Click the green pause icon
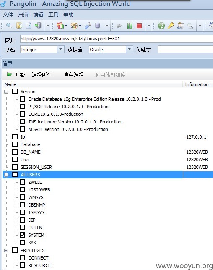The width and height of the screenshot is (213, 270). tap(130, 26)
